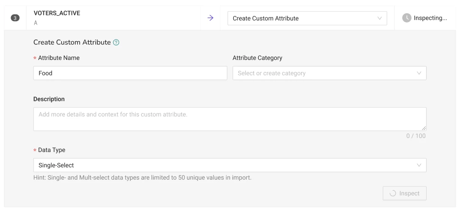Click the Attribute Category label
Viewport: 463px width, 214px height.
point(257,58)
